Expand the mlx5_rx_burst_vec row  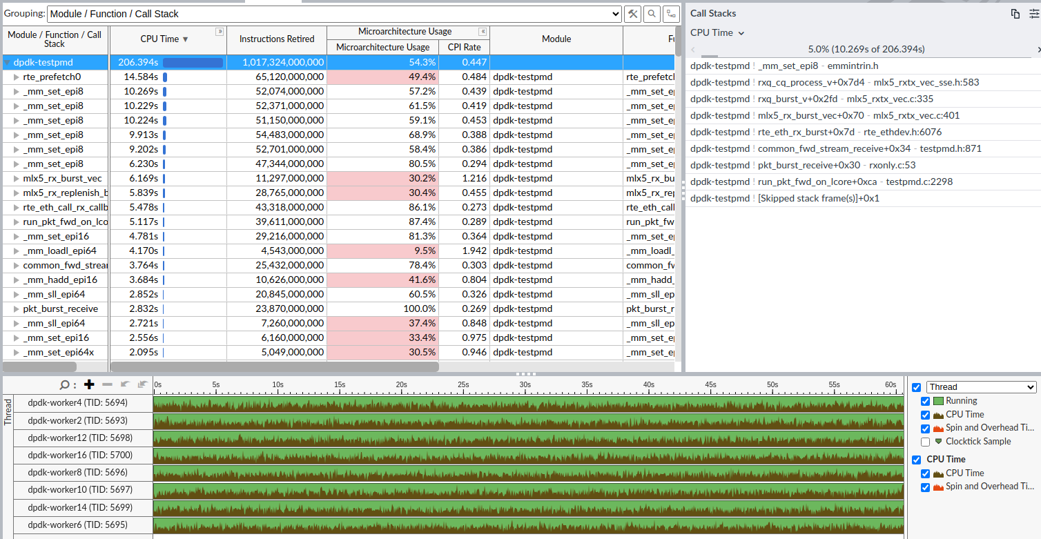coord(17,178)
